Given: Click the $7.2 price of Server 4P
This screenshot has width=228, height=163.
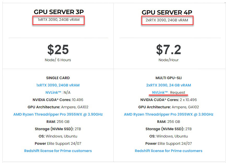Looking at the screenshot, I should pos(168,49).
